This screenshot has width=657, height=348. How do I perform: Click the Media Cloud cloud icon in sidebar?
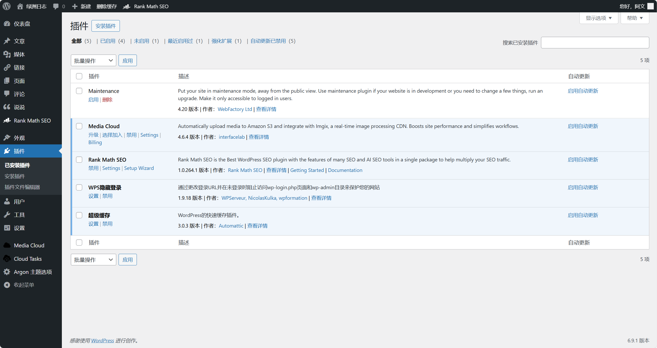click(7, 245)
